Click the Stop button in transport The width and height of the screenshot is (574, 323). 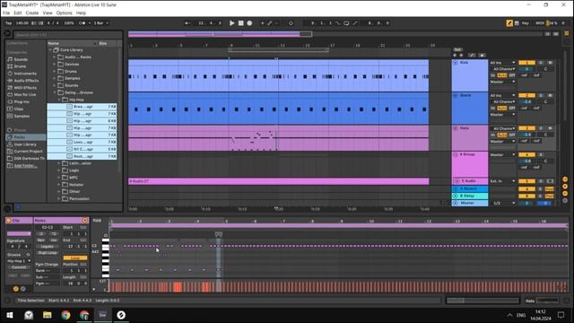click(241, 23)
